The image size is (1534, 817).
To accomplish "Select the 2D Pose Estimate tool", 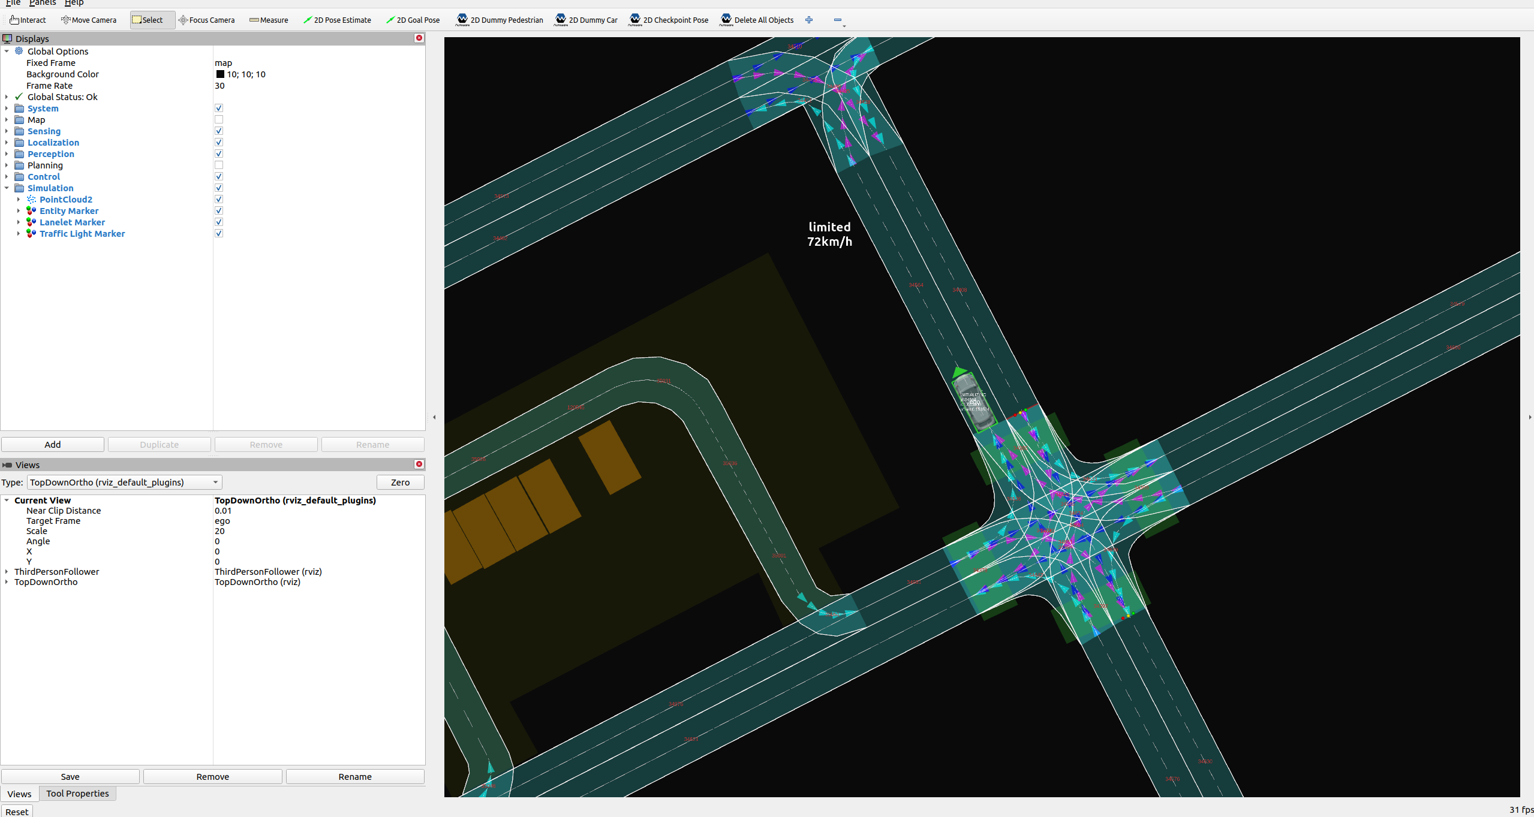I will (337, 20).
